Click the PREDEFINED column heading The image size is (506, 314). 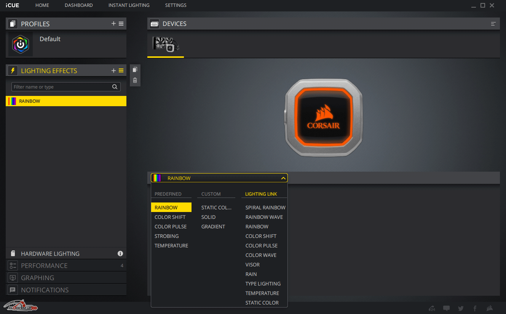tap(168, 194)
